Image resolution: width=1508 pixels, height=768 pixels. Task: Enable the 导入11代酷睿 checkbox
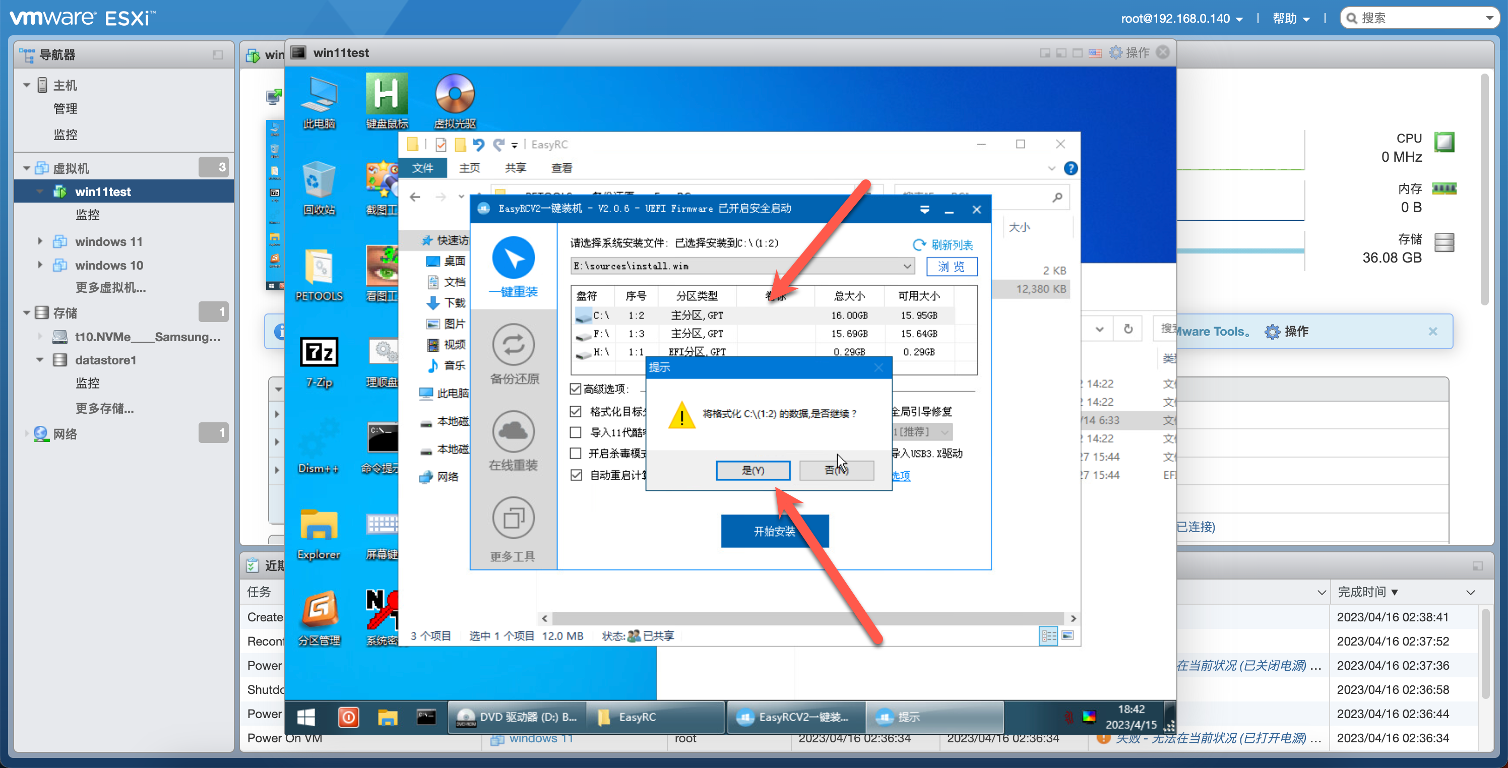[576, 432]
